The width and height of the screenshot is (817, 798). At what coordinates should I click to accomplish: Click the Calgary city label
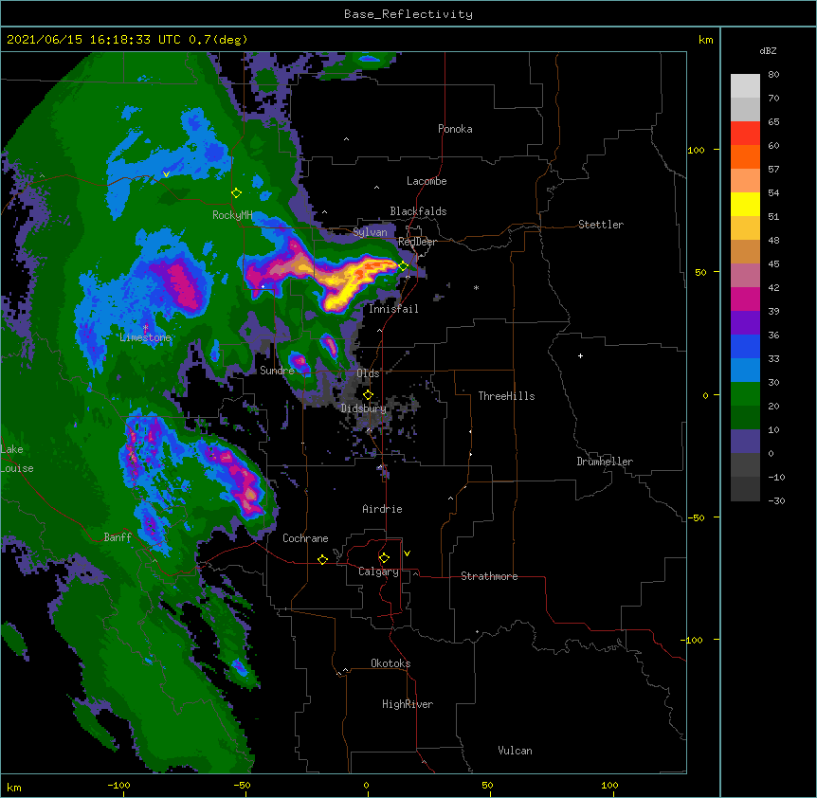point(378,571)
